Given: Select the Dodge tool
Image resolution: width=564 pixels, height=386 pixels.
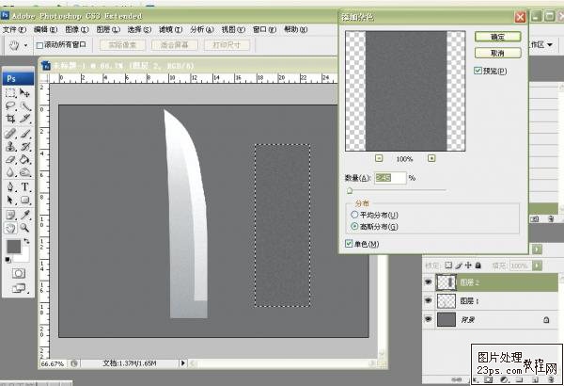Looking at the screenshot, I should pos(24,172).
